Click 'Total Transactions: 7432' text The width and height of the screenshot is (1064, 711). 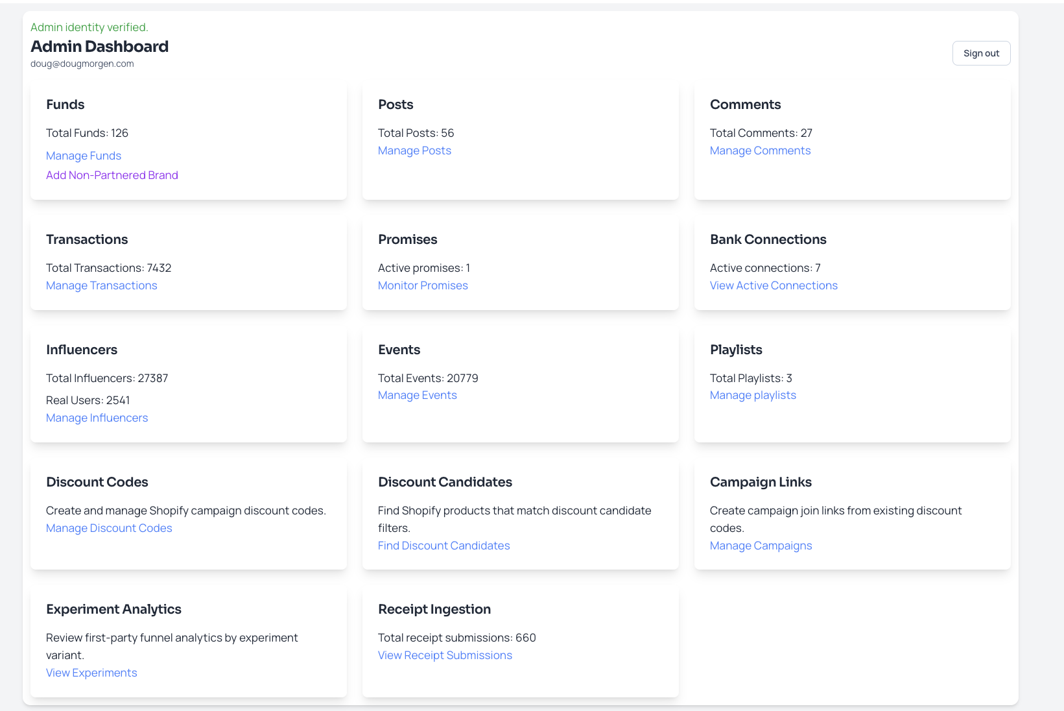point(108,268)
